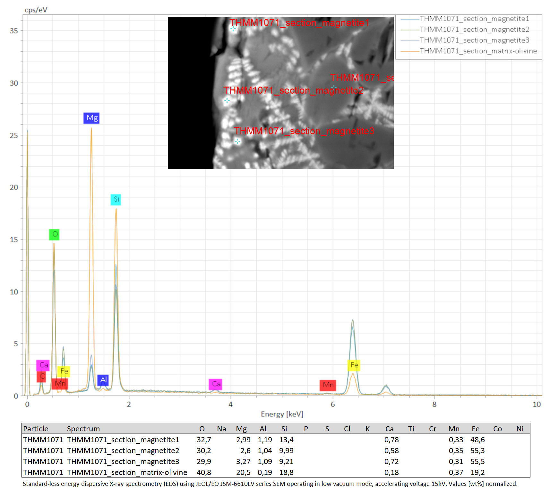This screenshot has height=490, width=550.
Task: Click the Mg column header in table
Action: (x=241, y=429)
